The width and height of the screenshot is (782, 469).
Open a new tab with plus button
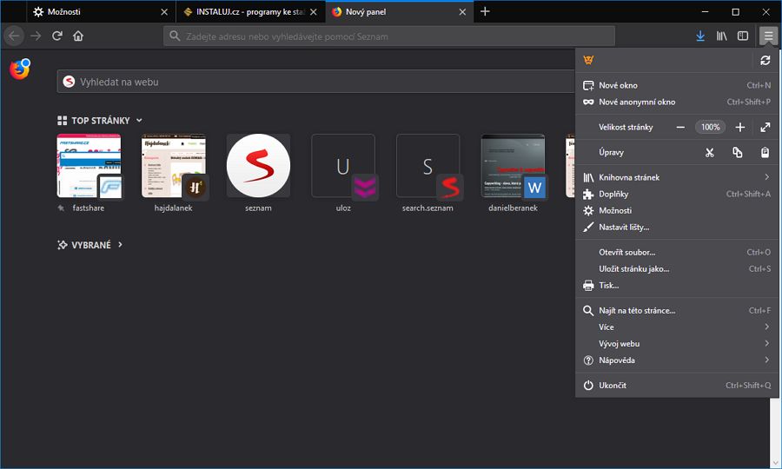tap(485, 12)
